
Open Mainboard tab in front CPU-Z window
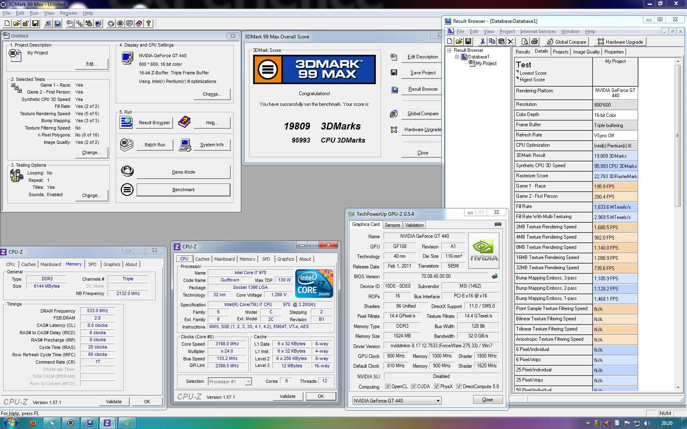tap(225, 259)
